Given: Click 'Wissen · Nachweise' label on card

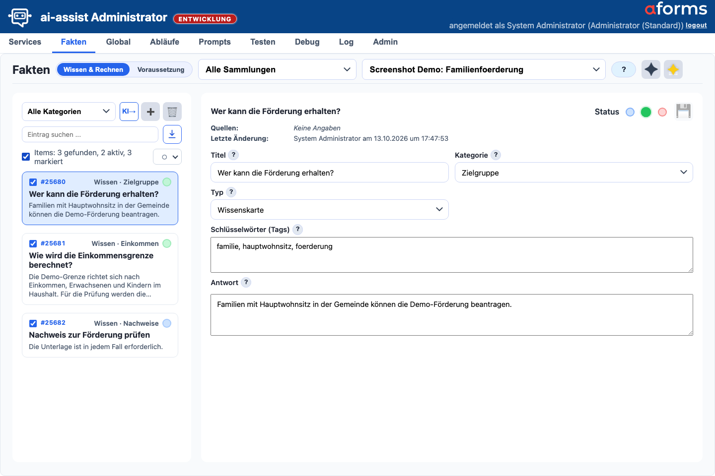Looking at the screenshot, I should (x=127, y=323).
